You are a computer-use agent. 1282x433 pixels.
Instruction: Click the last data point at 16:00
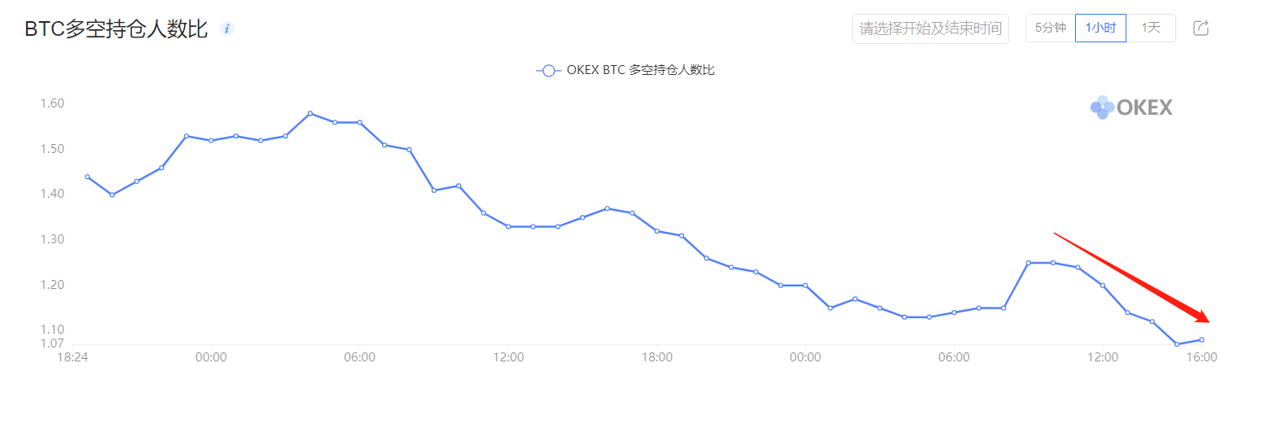pos(1201,339)
